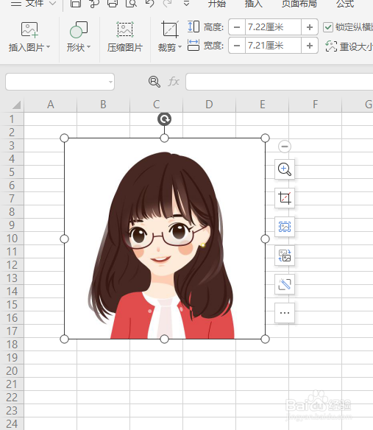Toggle the lock aspect ratio checkbox

click(x=328, y=27)
